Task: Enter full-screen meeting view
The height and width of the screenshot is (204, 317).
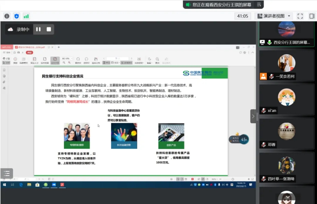Action: point(300,16)
